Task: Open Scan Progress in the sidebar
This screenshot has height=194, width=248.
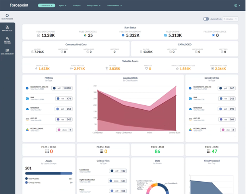Action: [7, 16]
